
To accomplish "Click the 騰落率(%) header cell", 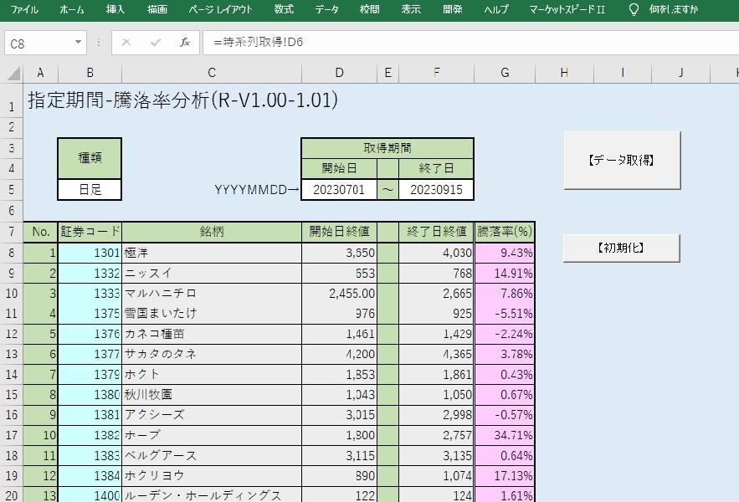I will coord(505,232).
